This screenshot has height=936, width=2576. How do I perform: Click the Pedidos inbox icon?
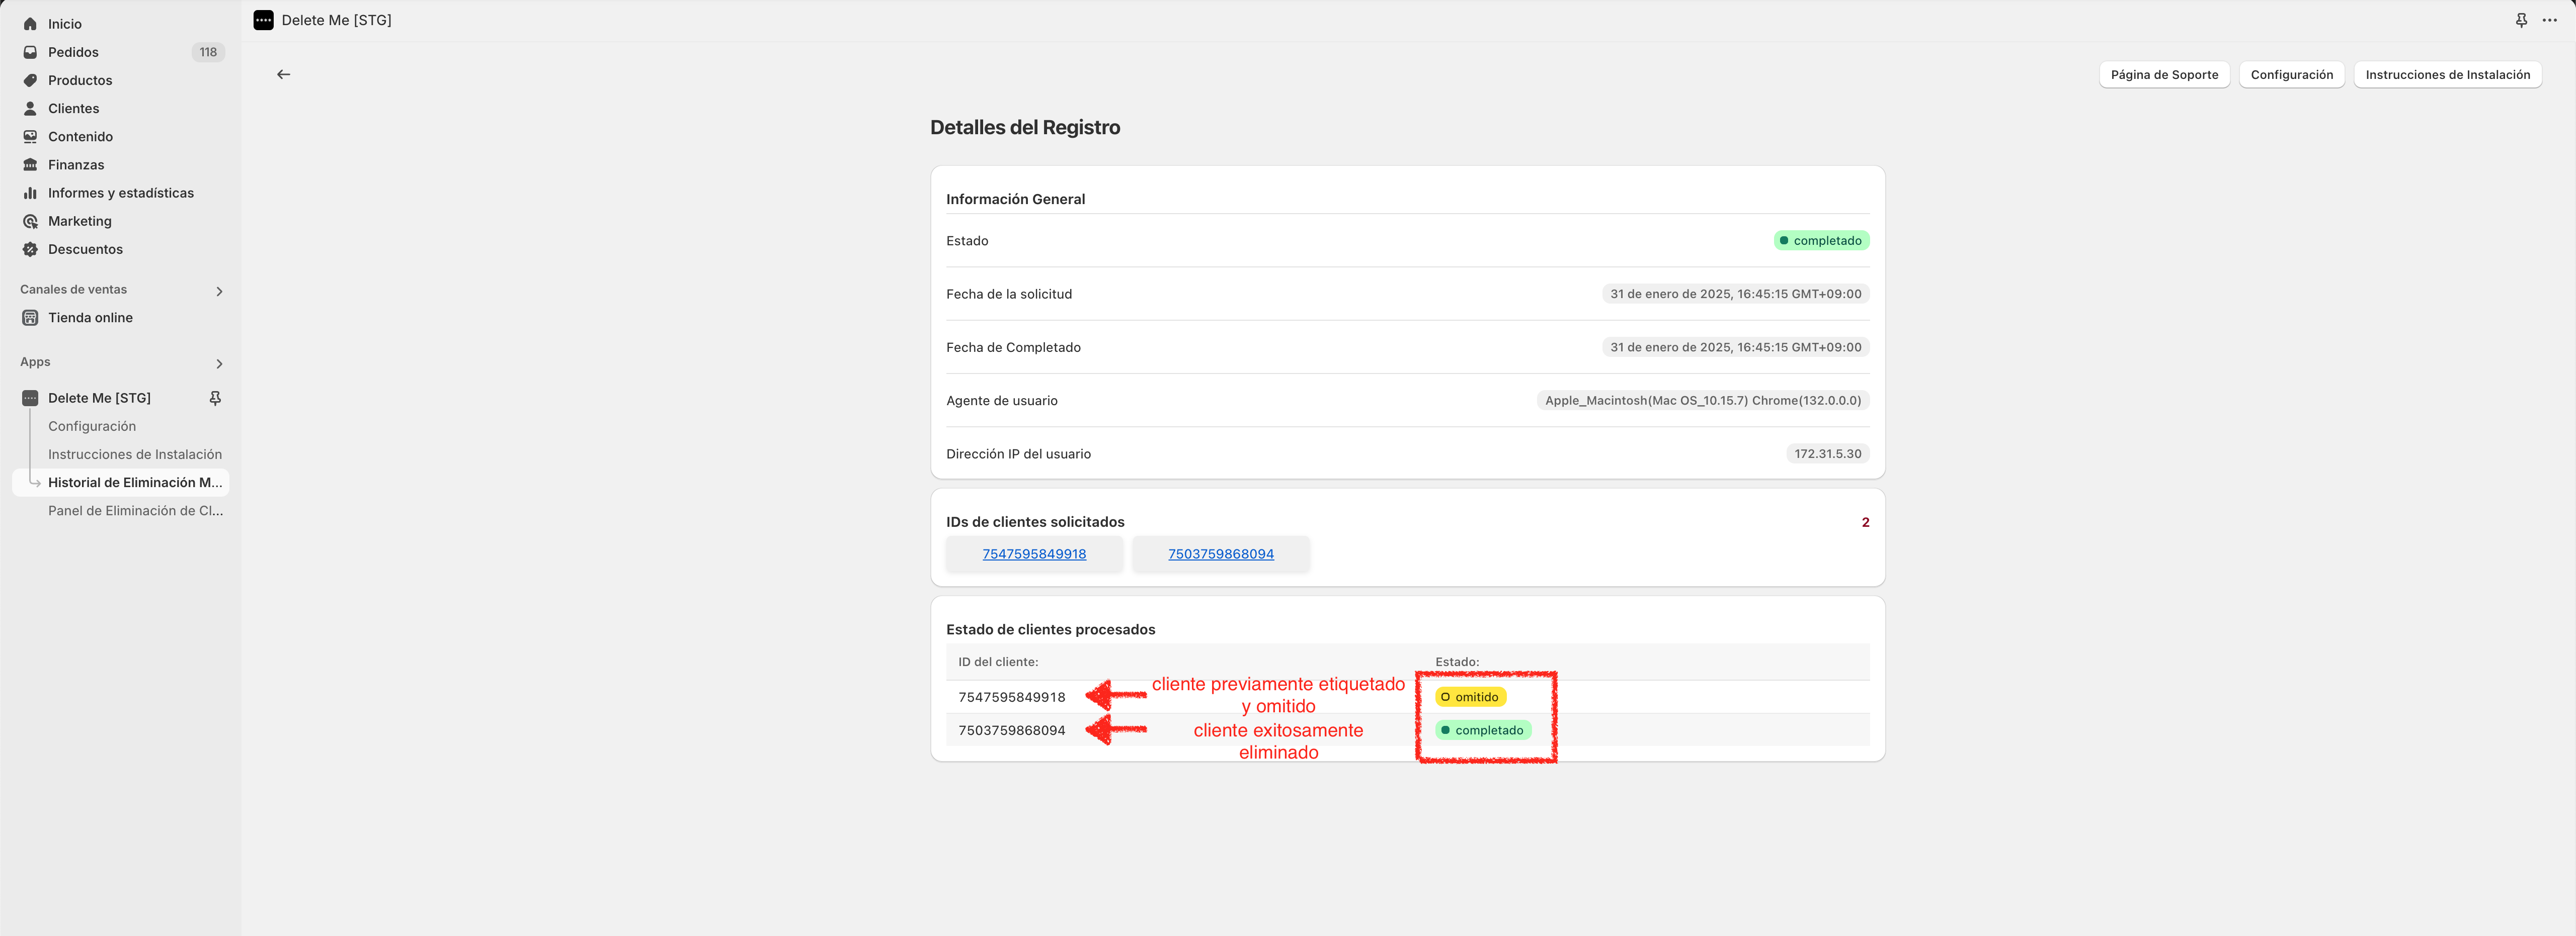30,52
